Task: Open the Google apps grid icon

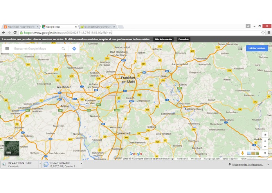Action: (240, 48)
